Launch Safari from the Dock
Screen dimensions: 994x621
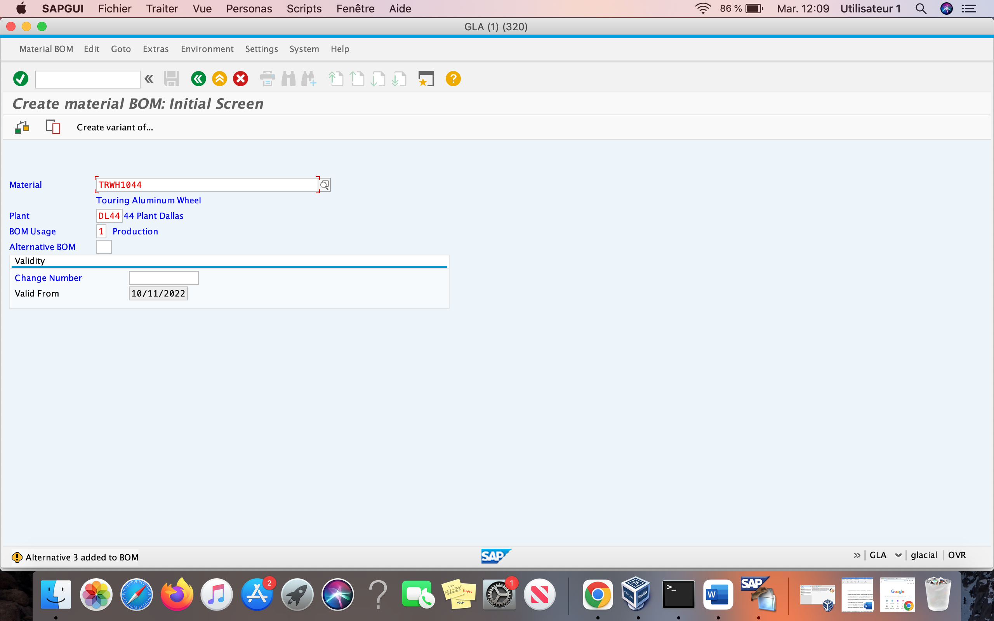(x=137, y=594)
